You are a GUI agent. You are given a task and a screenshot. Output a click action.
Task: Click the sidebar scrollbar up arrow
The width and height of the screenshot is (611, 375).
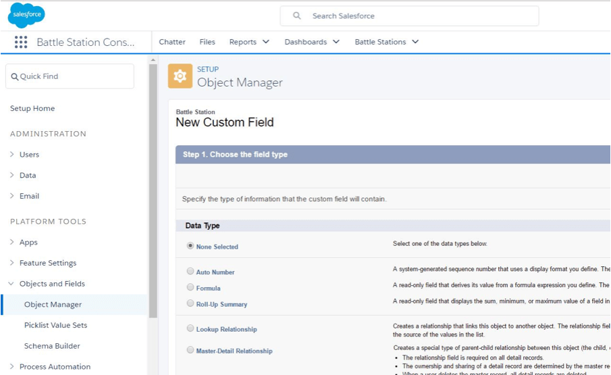[153, 59]
